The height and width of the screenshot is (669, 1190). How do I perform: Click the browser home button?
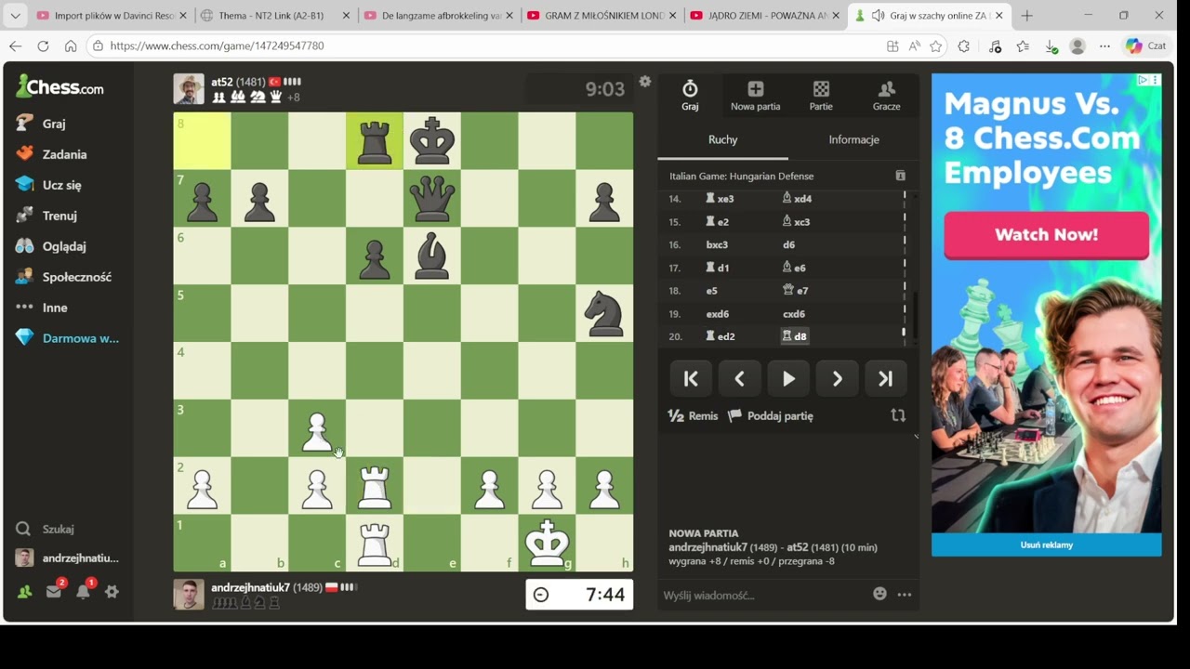point(71,46)
